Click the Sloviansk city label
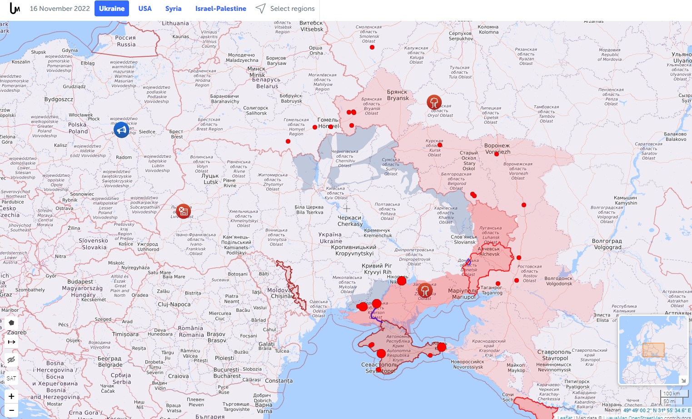 tap(464, 239)
